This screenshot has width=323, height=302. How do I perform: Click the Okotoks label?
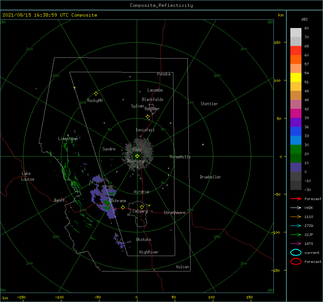144,240
